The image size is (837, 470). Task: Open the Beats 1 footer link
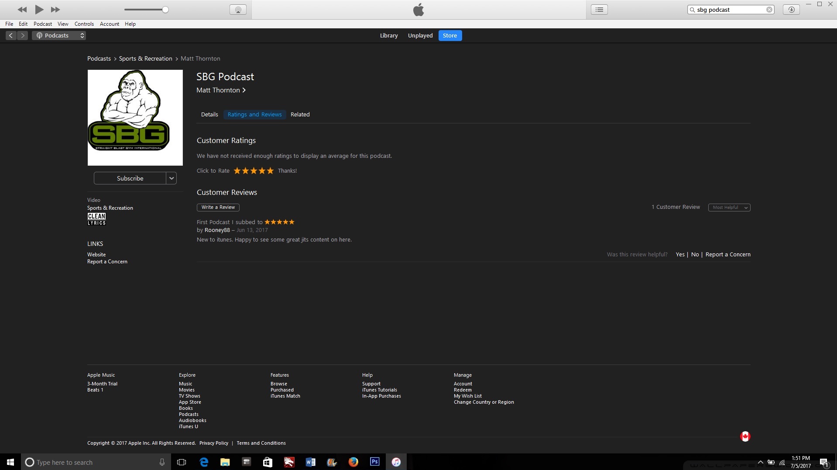click(95, 390)
